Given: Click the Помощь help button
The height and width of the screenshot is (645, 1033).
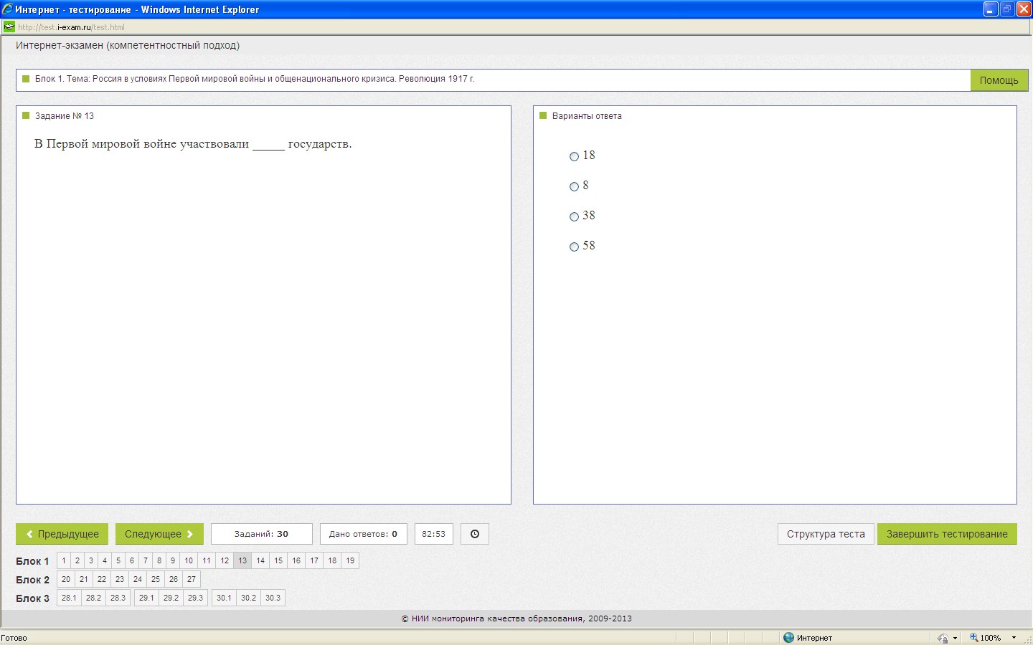Looking at the screenshot, I should point(999,80).
